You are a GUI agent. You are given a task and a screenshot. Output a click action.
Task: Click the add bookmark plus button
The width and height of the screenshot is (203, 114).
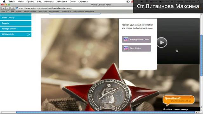click(13, 8)
